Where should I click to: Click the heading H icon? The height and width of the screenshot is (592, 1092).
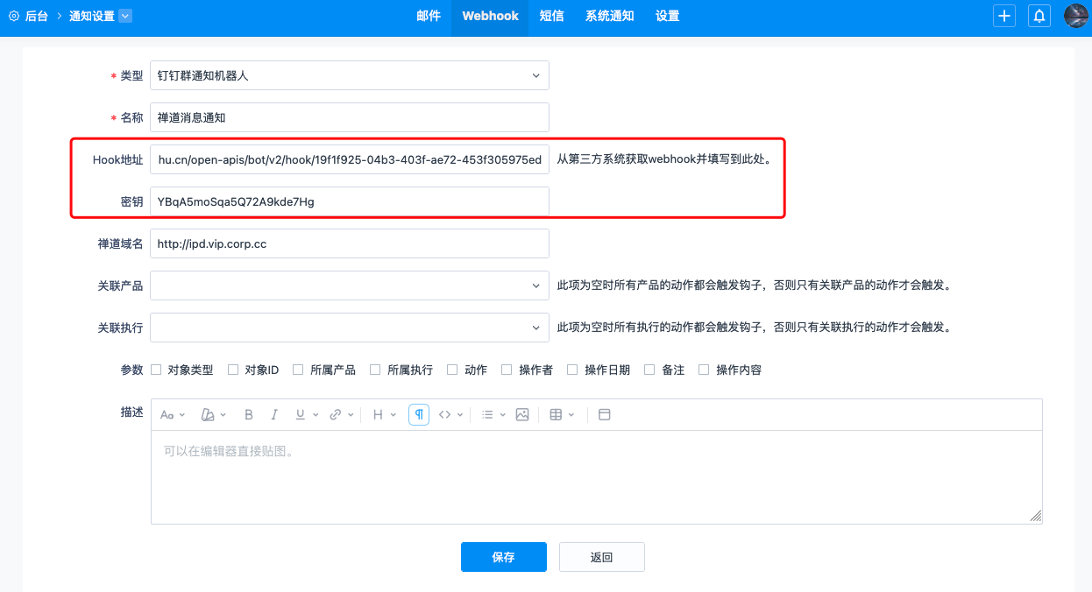click(x=379, y=415)
